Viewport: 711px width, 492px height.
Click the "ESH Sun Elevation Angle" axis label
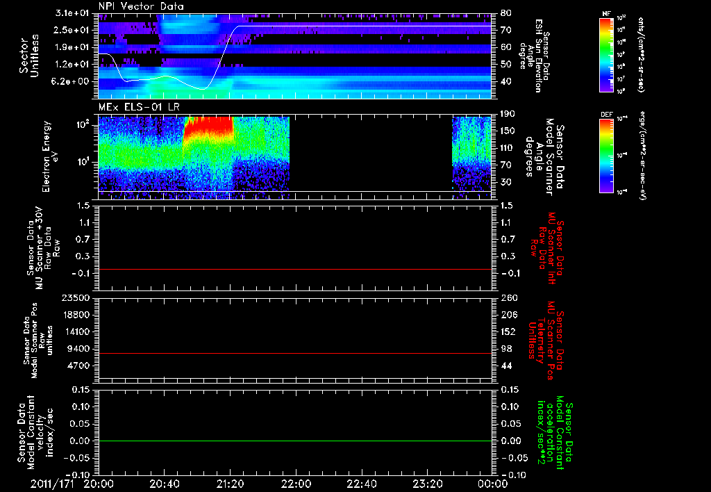(534, 56)
